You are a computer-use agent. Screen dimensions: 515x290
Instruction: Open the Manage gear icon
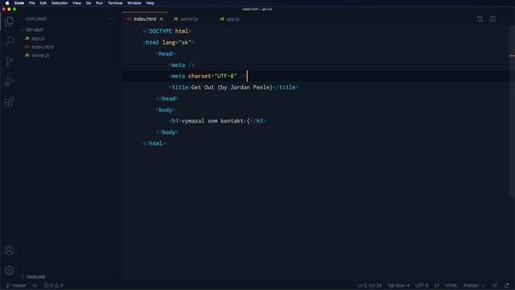(x=9, y=271)
